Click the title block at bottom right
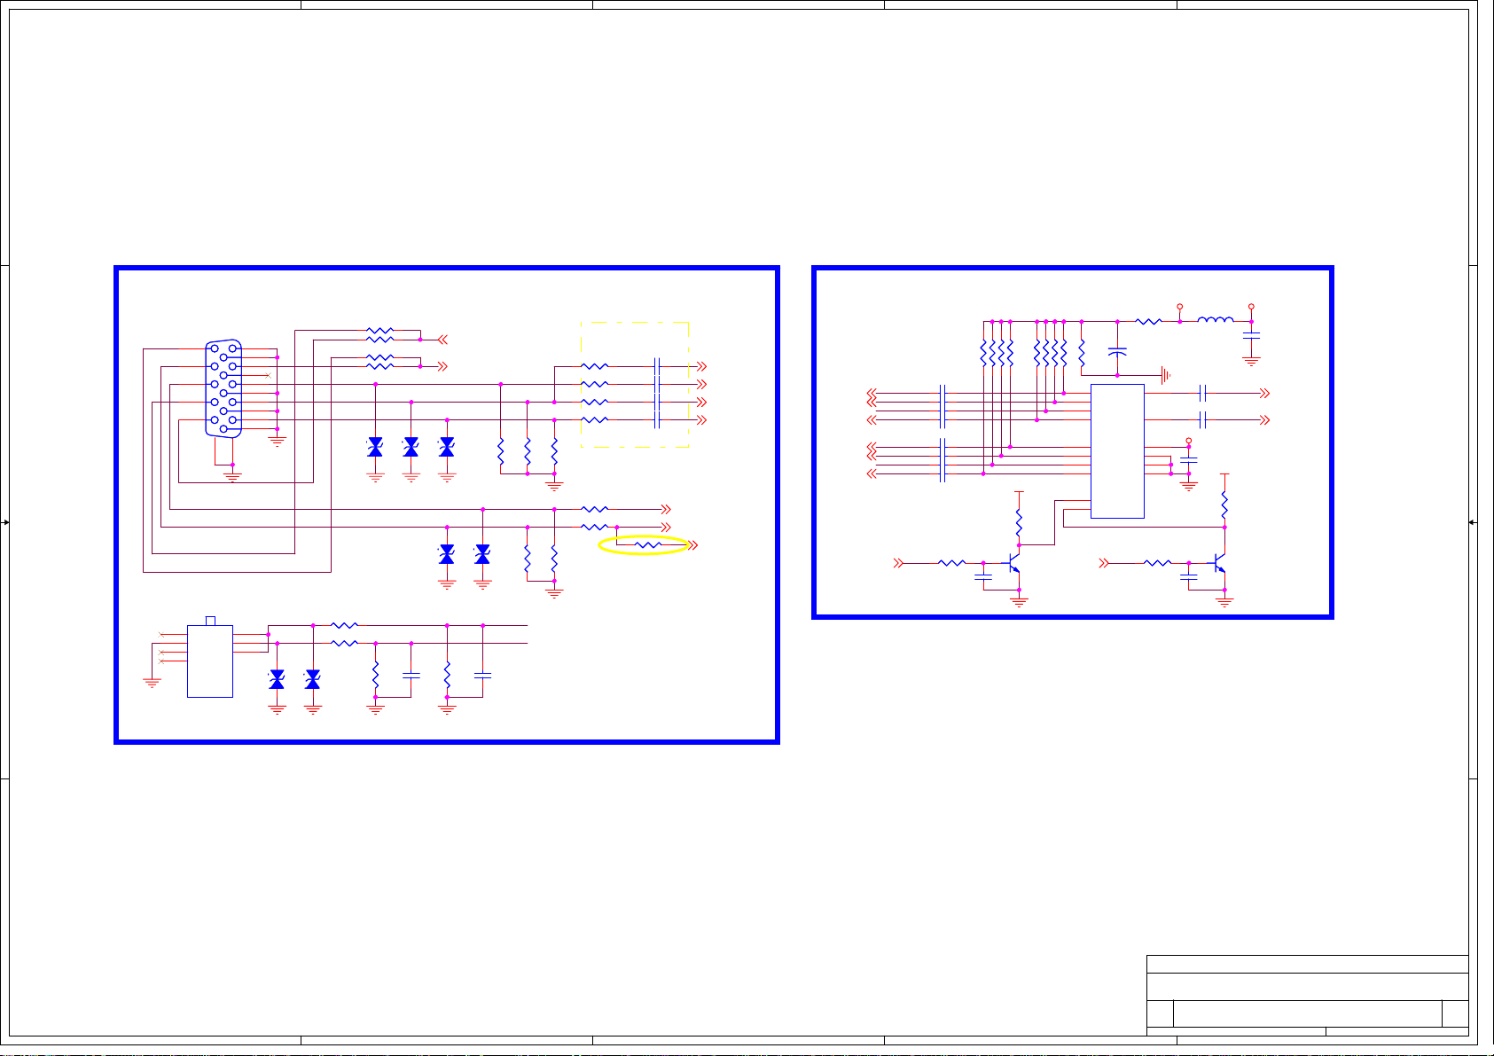This screenshot has width=1494, height=1056. 1307,995
